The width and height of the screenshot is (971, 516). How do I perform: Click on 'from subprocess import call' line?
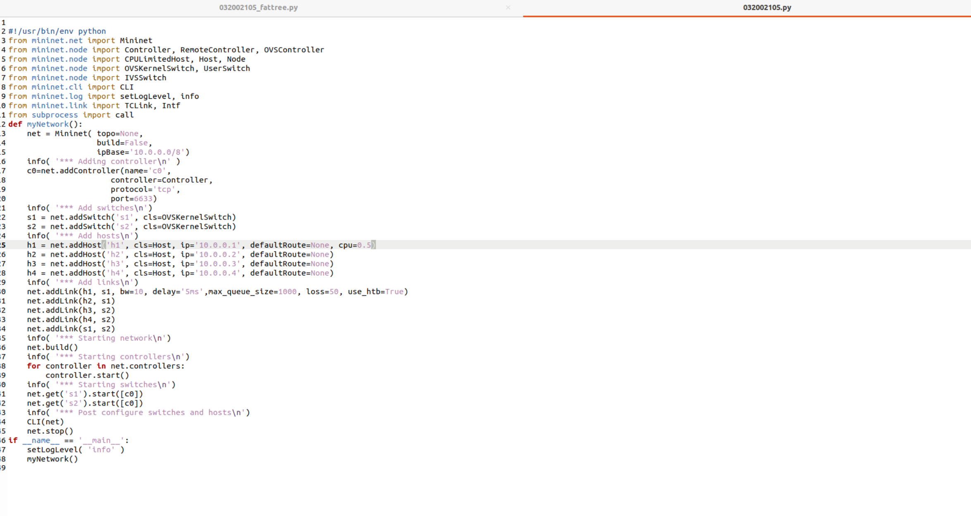(x=71, y=115)
